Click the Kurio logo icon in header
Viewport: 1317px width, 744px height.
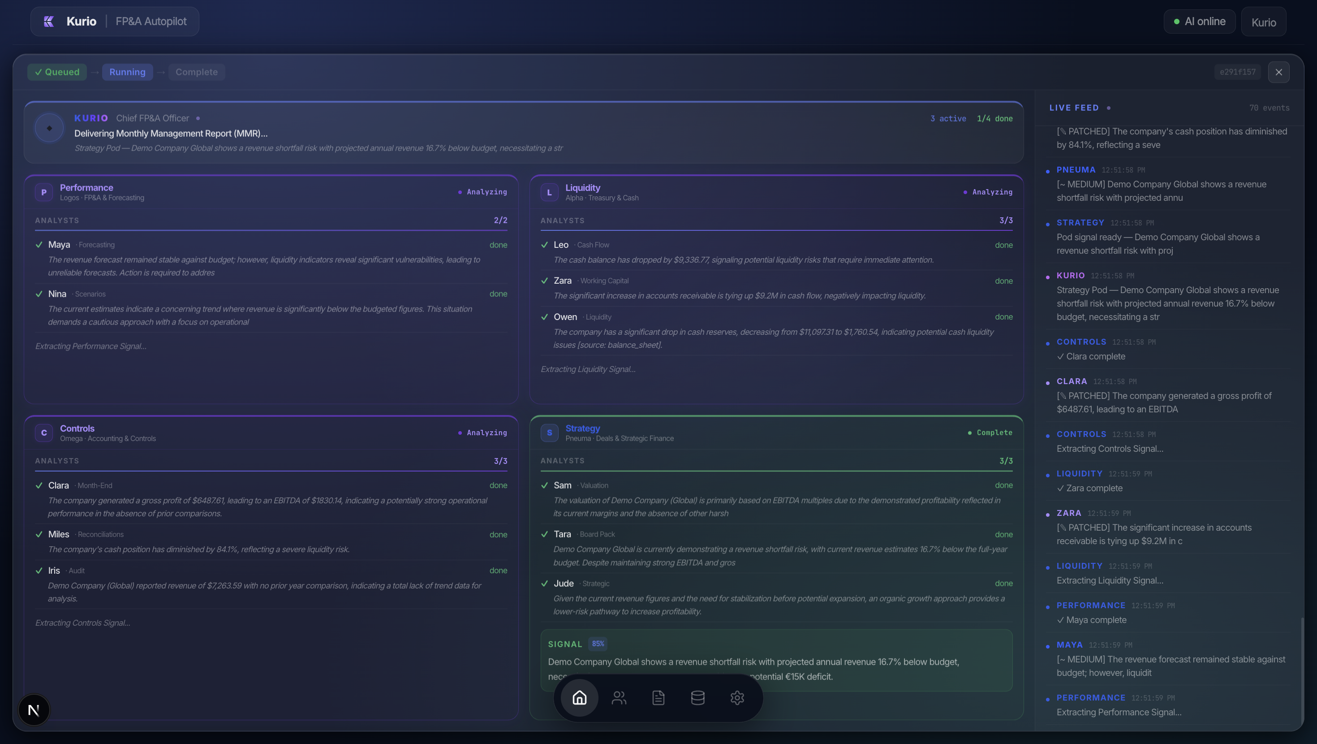coord(49,22)
